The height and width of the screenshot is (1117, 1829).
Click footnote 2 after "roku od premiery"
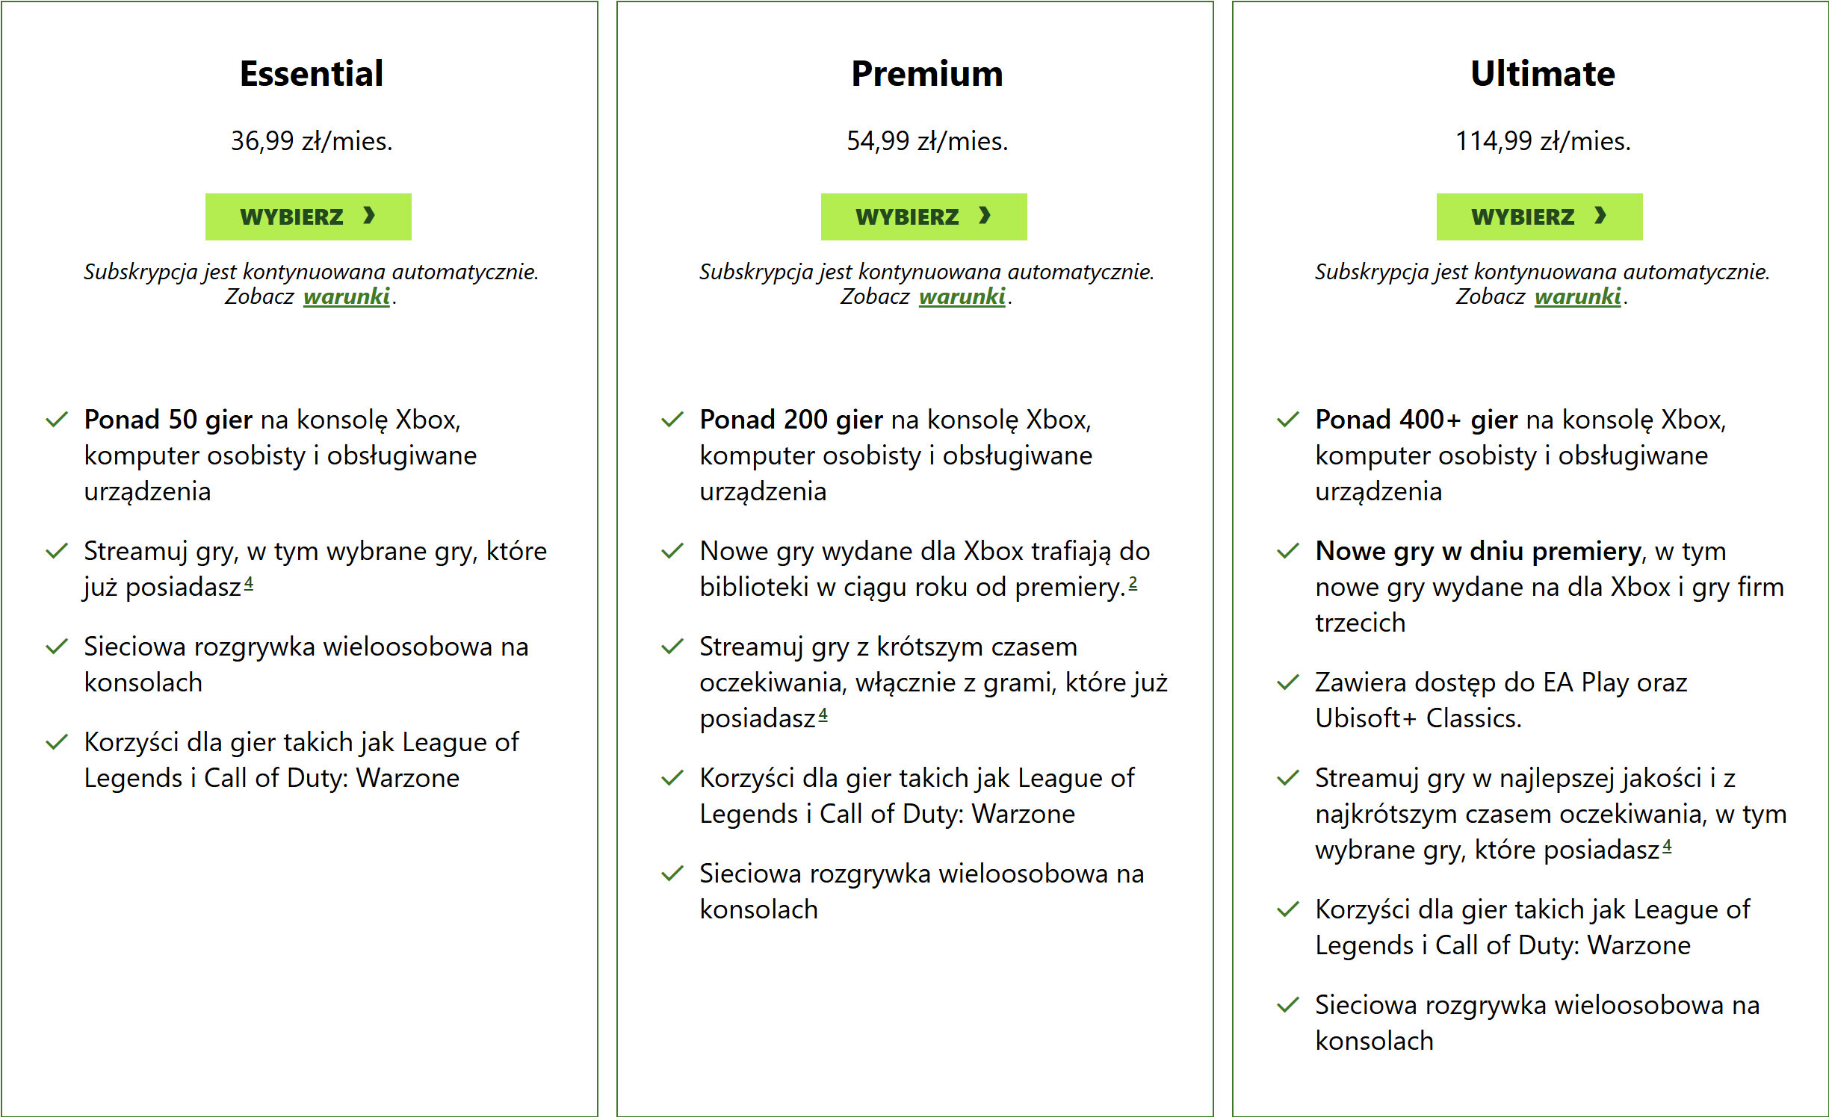pos(1133,583)
